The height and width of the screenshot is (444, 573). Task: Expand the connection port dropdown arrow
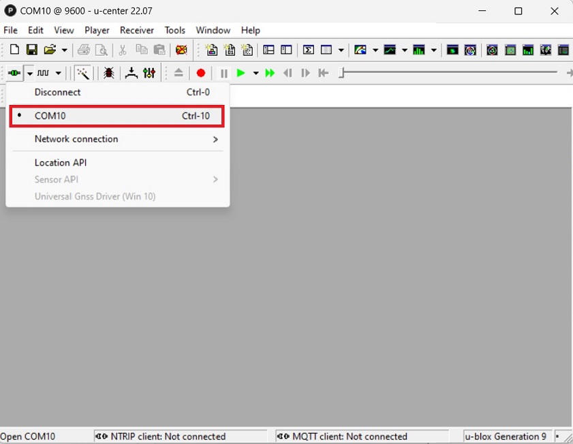pos(29,73)
